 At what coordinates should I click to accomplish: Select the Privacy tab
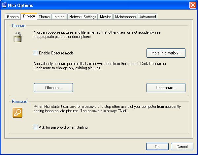tap(29, 16)
